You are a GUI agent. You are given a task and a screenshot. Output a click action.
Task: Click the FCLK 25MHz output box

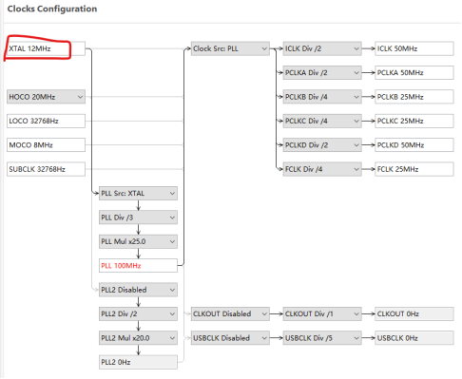[x=414, y=169]
